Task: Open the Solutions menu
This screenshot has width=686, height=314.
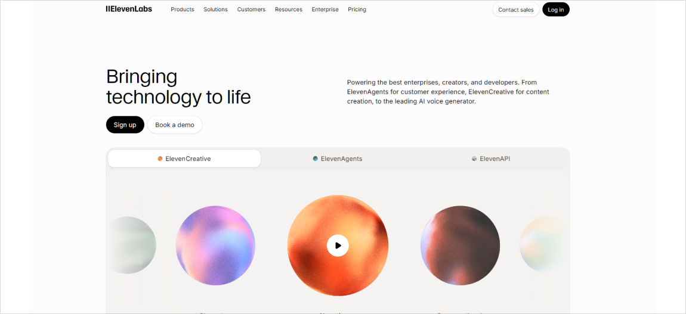Action: tap(216, 9)
